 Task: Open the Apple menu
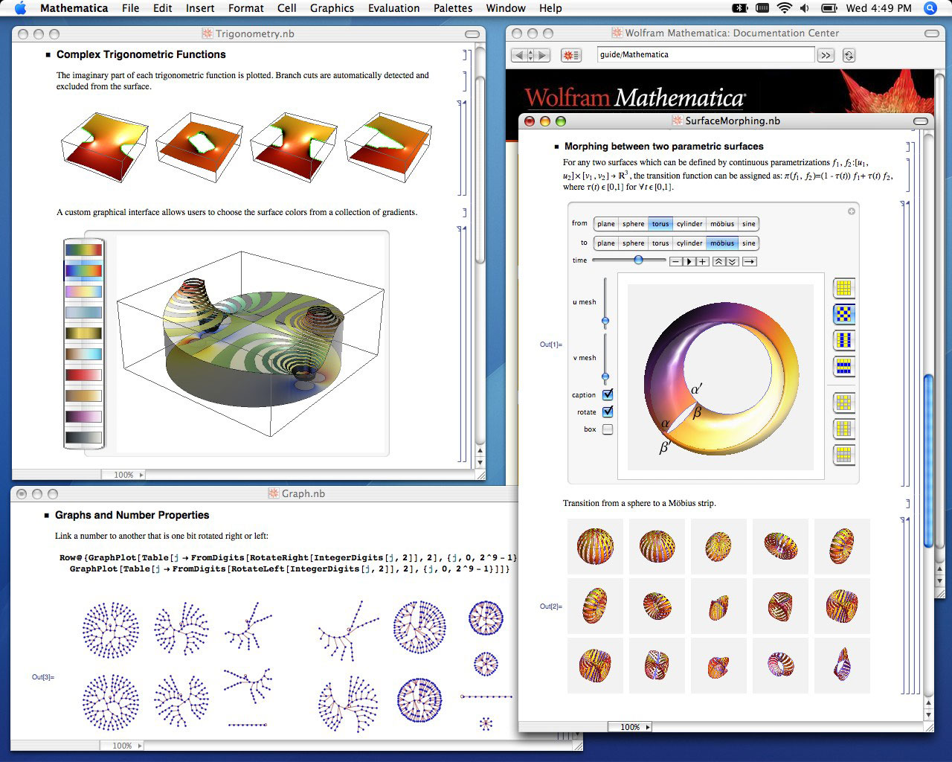(x=20, y=8)
